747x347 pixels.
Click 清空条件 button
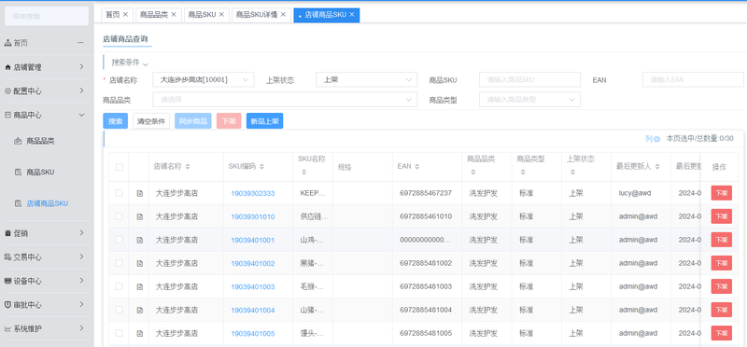point(151,121)
